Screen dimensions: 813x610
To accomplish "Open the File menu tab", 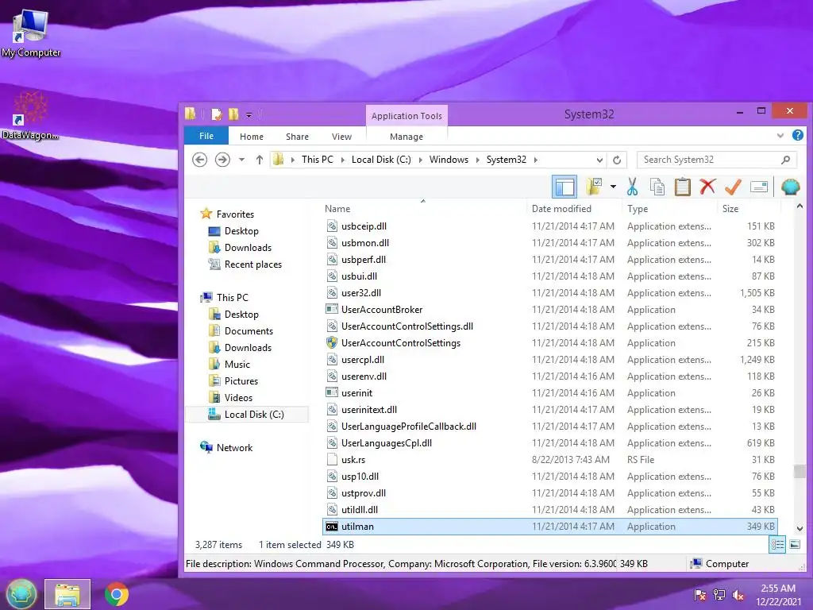I will [206, 136].
